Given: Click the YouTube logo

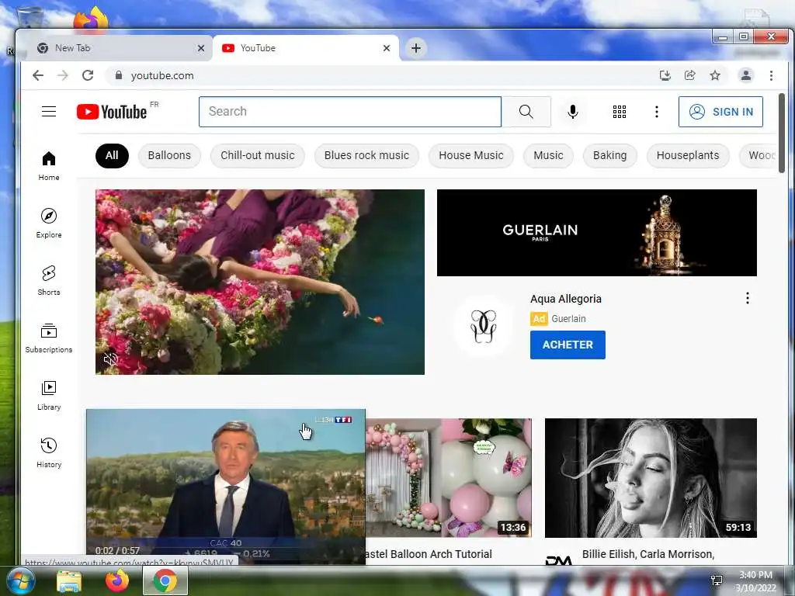Looking at the screenshot, I should coord(112,112).
